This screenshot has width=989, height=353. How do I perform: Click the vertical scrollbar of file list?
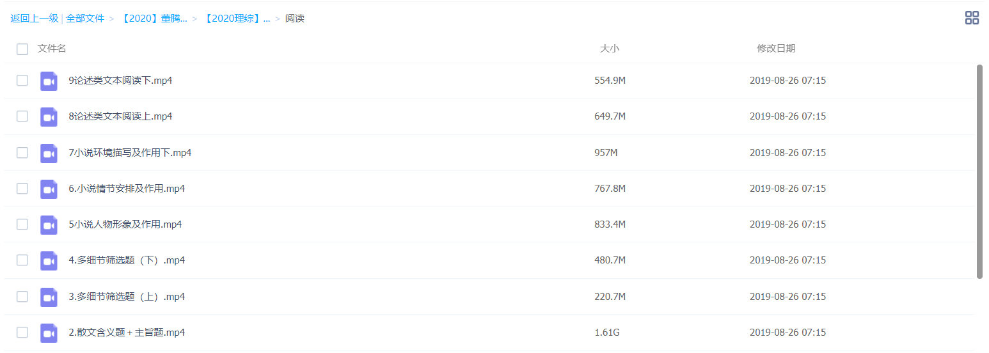click(x=979, y=171)
